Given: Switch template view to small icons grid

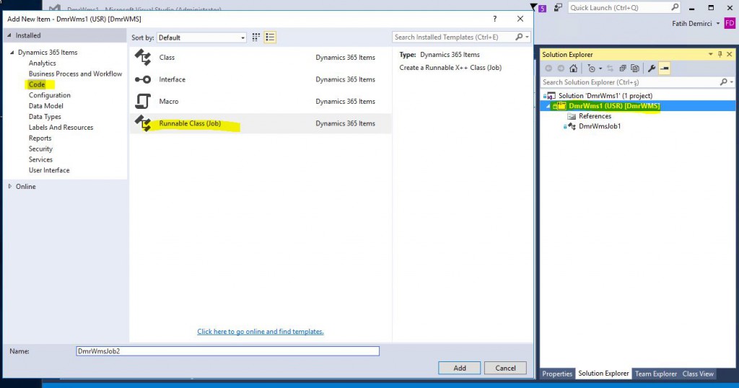Looking at the screenshot, I should click(256, 38).
